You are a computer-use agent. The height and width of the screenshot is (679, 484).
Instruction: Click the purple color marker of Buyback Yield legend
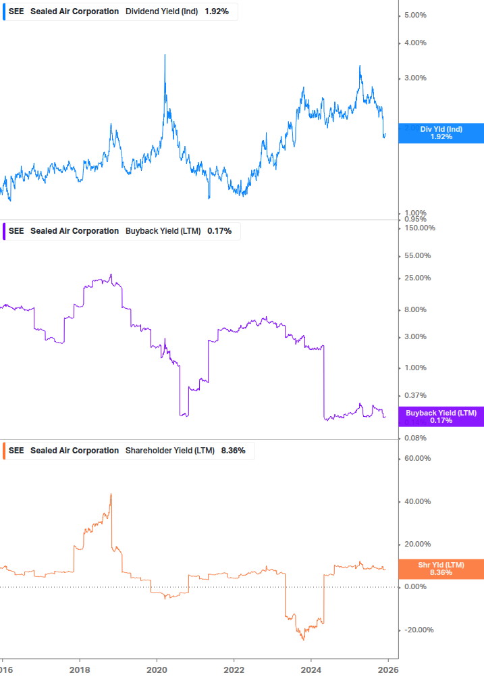pos(4,231)
